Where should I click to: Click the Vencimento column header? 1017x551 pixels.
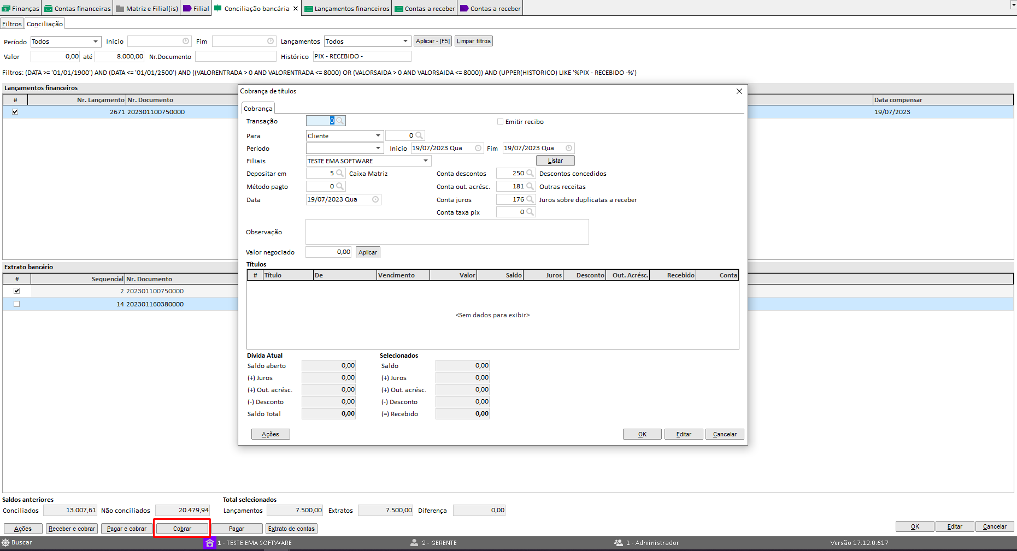tap(403, 275)
